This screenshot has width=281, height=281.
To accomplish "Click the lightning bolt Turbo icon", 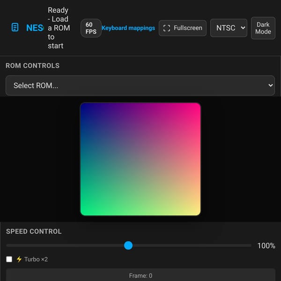I will click(19, 259).
